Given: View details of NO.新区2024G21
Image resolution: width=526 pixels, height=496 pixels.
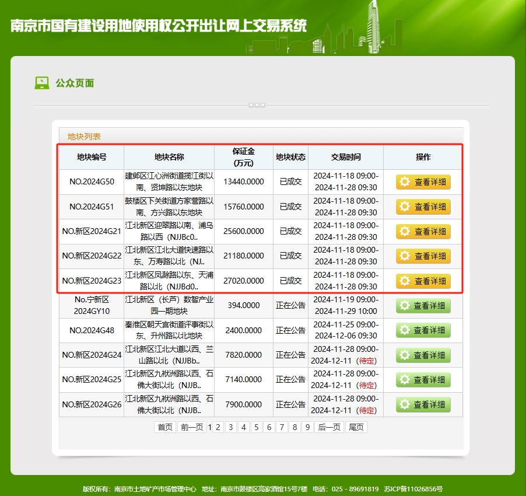Looking at the screenshot, I should point(423,232).
